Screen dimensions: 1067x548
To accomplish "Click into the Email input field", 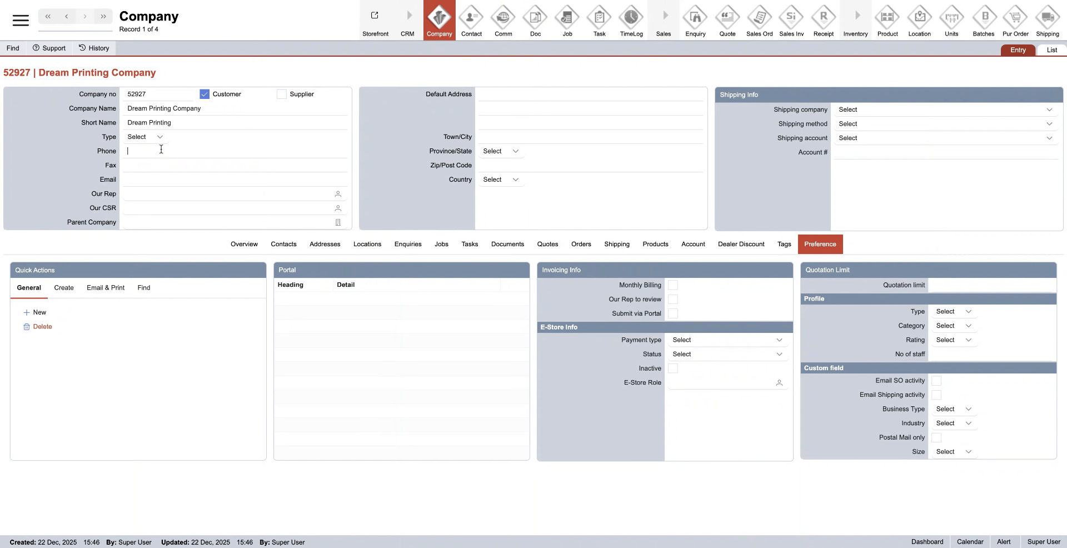I will [x=233, y=180].
